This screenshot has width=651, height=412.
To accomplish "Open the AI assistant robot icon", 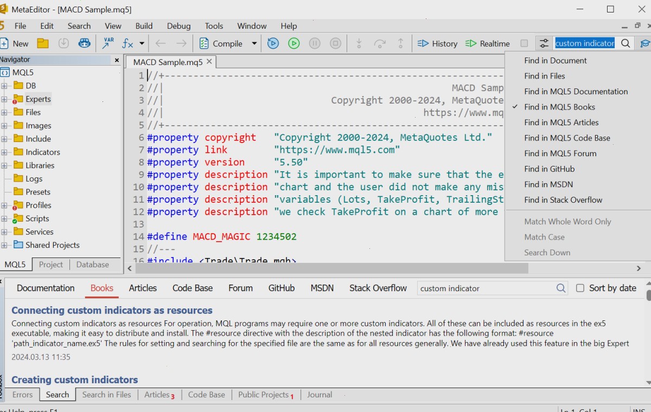I will click(x=84, y=43).
